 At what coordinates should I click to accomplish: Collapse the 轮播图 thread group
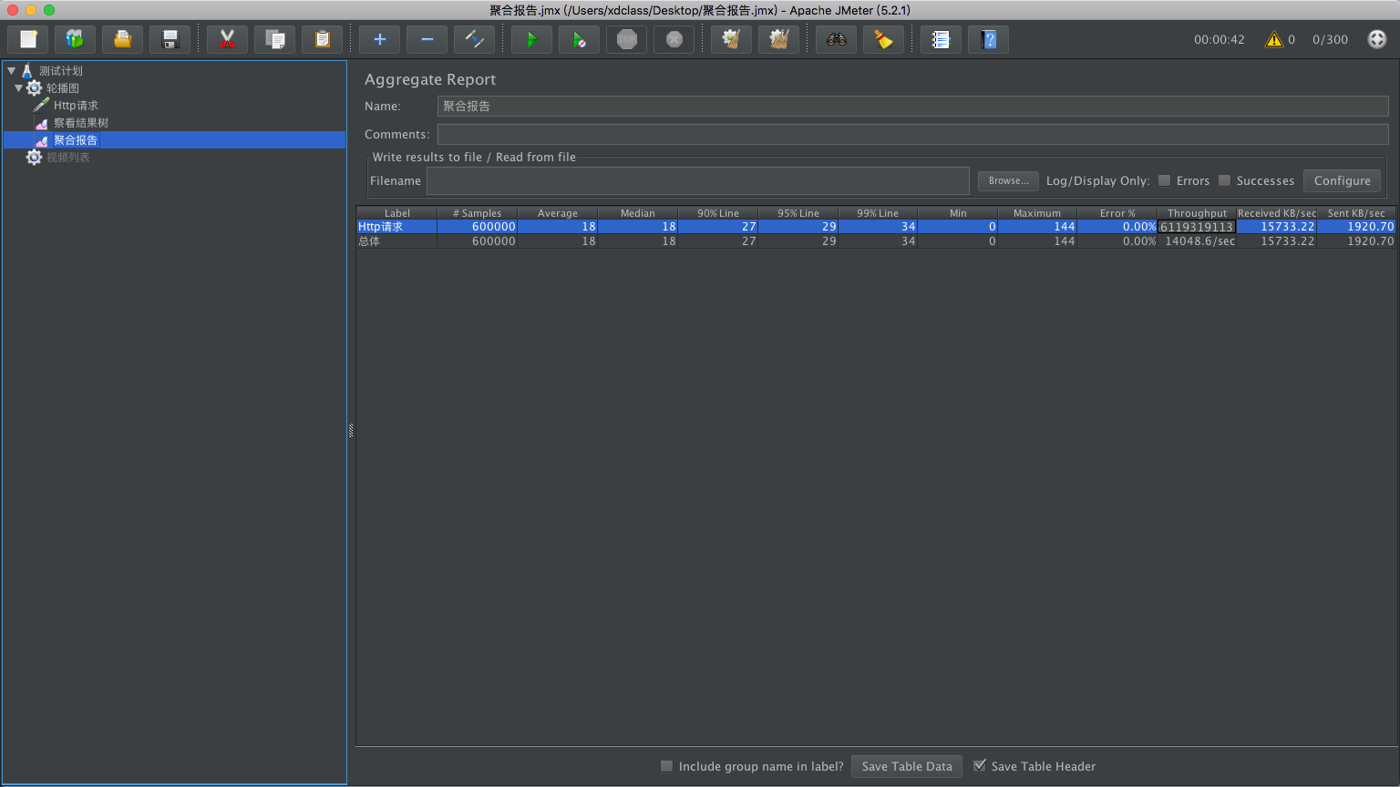18,87
